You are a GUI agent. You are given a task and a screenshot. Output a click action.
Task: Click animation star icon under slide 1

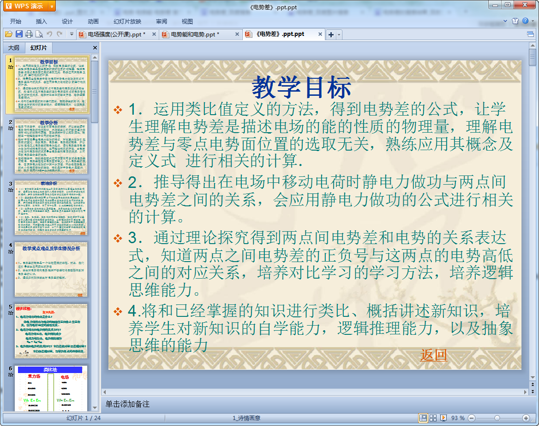(11, 67)
